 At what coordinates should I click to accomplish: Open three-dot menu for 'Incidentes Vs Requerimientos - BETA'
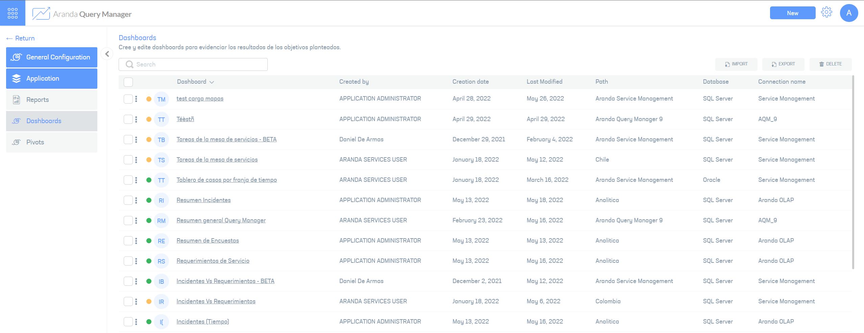pyautogui.click(x=136, y=281)
